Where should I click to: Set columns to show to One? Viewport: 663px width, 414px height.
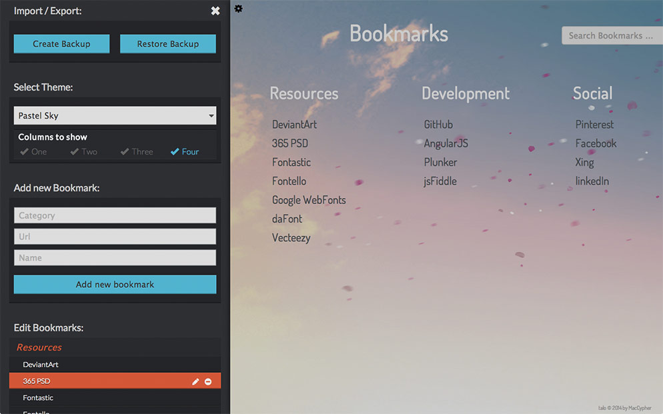(33, 151)
